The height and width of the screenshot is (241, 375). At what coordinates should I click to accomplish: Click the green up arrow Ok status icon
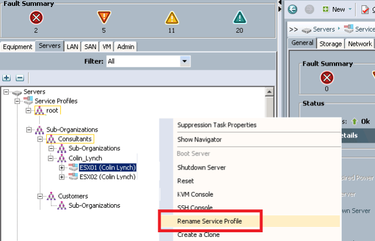click(x=354, y=122)
